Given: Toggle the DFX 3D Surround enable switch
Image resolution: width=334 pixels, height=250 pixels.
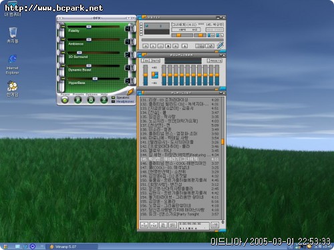Looking at the screenshot, I should pos(63,53).
